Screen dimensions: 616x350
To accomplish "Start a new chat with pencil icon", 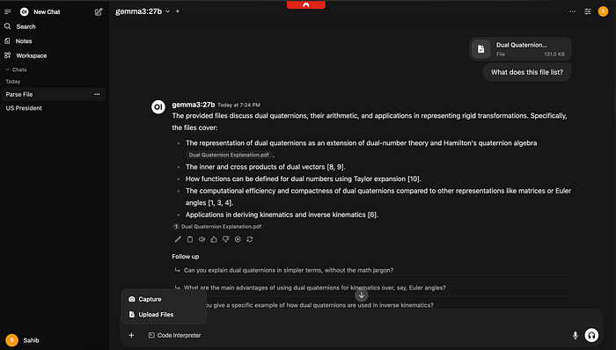I will pos(99,11).
